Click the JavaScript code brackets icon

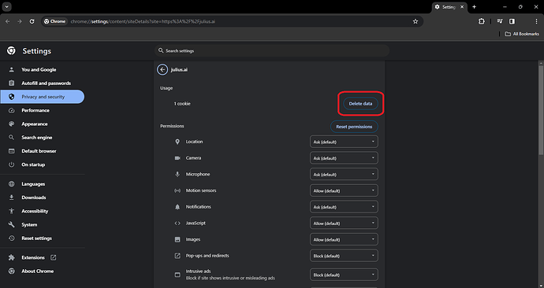pyautogui.click(x=177, y=223)
